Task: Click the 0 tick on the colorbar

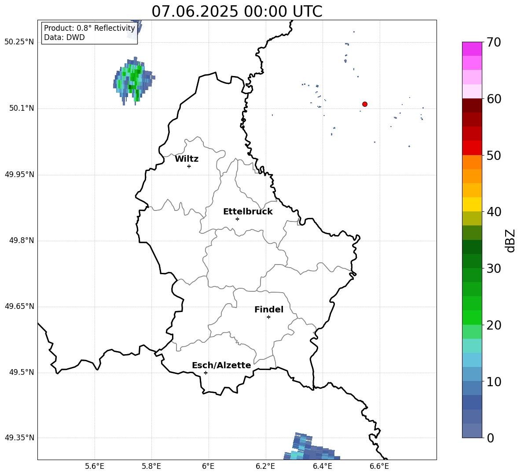Action: point(490,438)
